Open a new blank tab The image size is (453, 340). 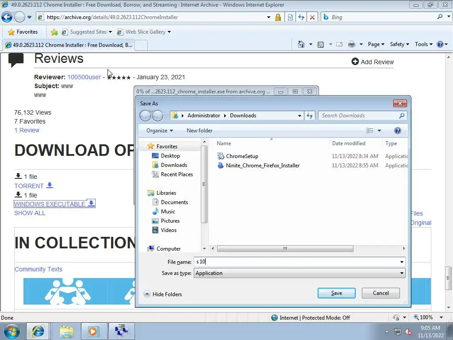point(141,46)
